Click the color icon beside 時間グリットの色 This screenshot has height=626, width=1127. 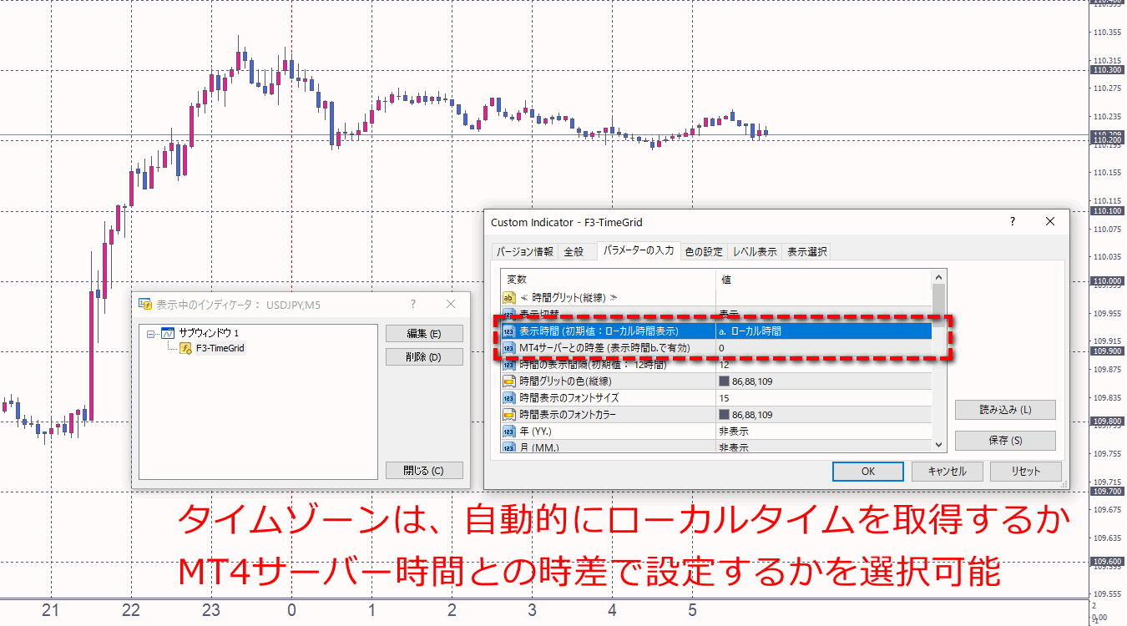pos(508,380)
